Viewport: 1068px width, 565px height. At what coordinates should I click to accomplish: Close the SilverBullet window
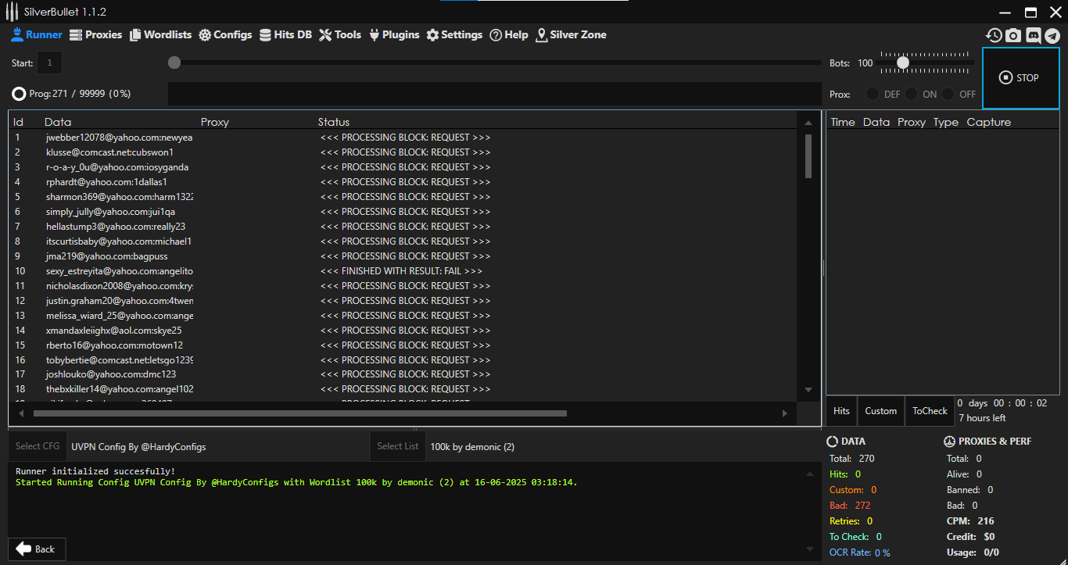1055,12
